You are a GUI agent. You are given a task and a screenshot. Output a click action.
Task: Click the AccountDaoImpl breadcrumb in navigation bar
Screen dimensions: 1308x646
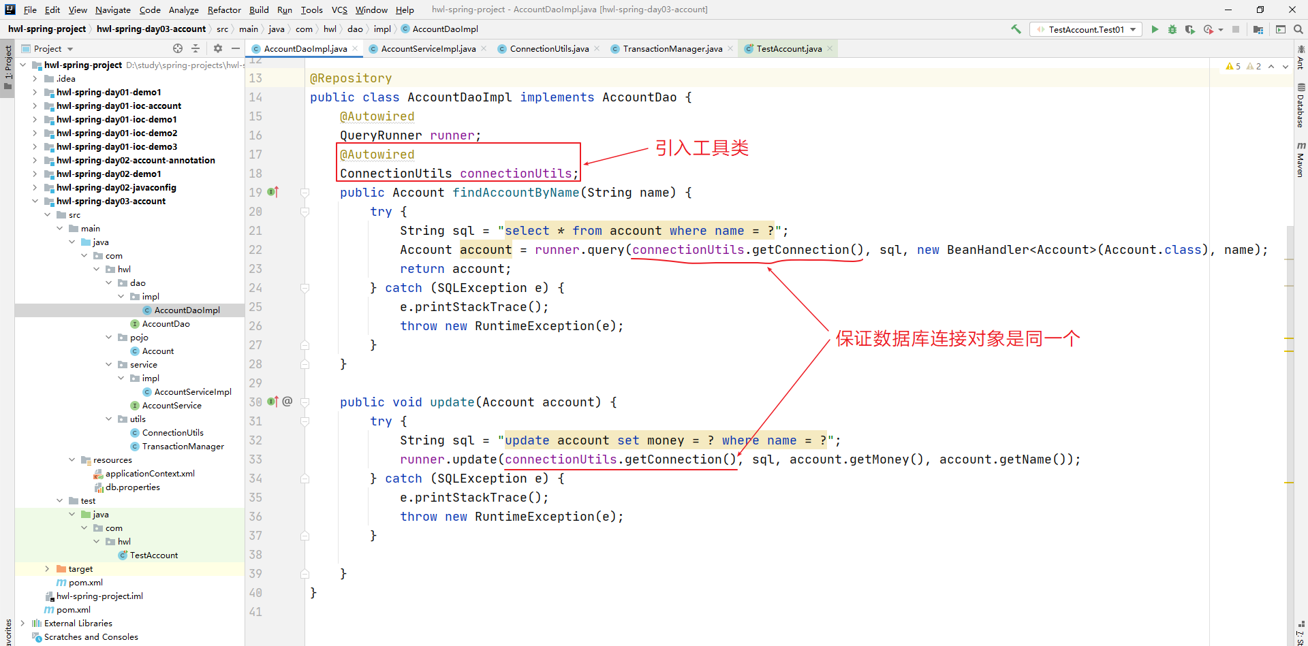point(439,29)
